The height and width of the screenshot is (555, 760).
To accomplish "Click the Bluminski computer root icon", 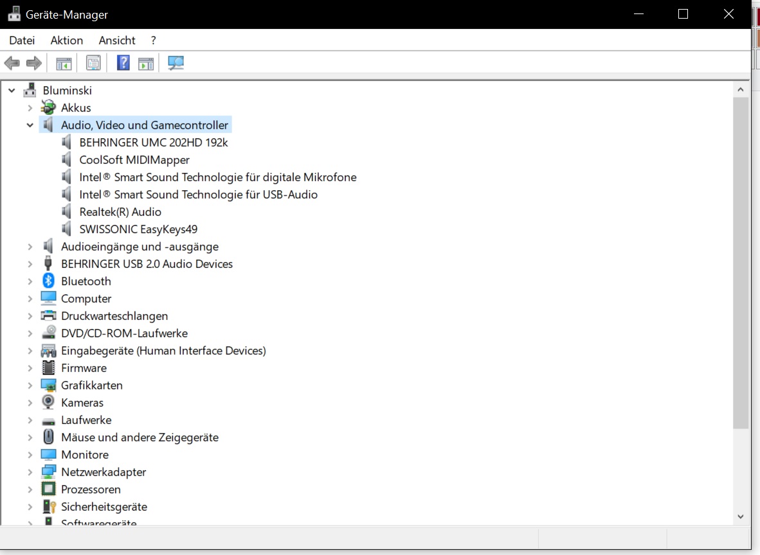I will pyautogui.click(x=30, y=89).
